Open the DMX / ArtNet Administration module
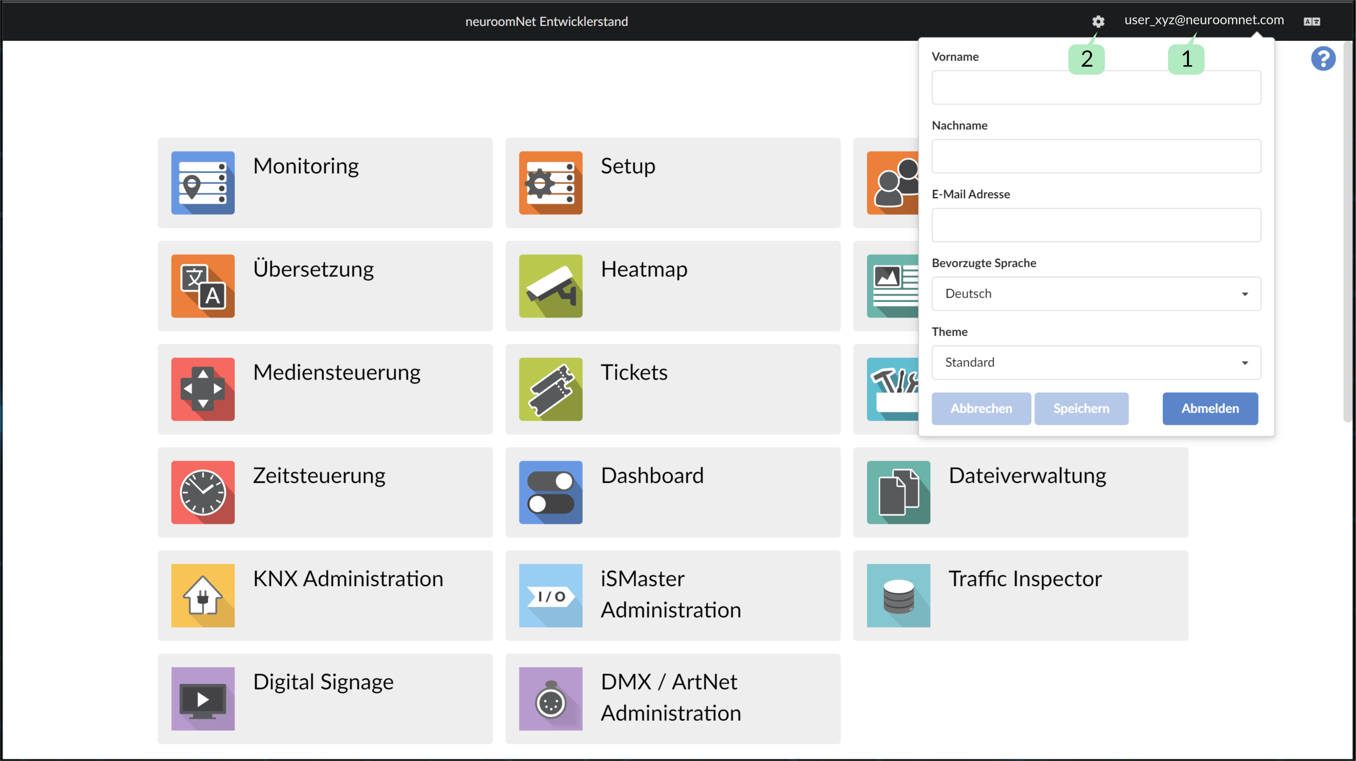Image resolution: width=1356 pixels, height=761 pixels. (672, 699)
